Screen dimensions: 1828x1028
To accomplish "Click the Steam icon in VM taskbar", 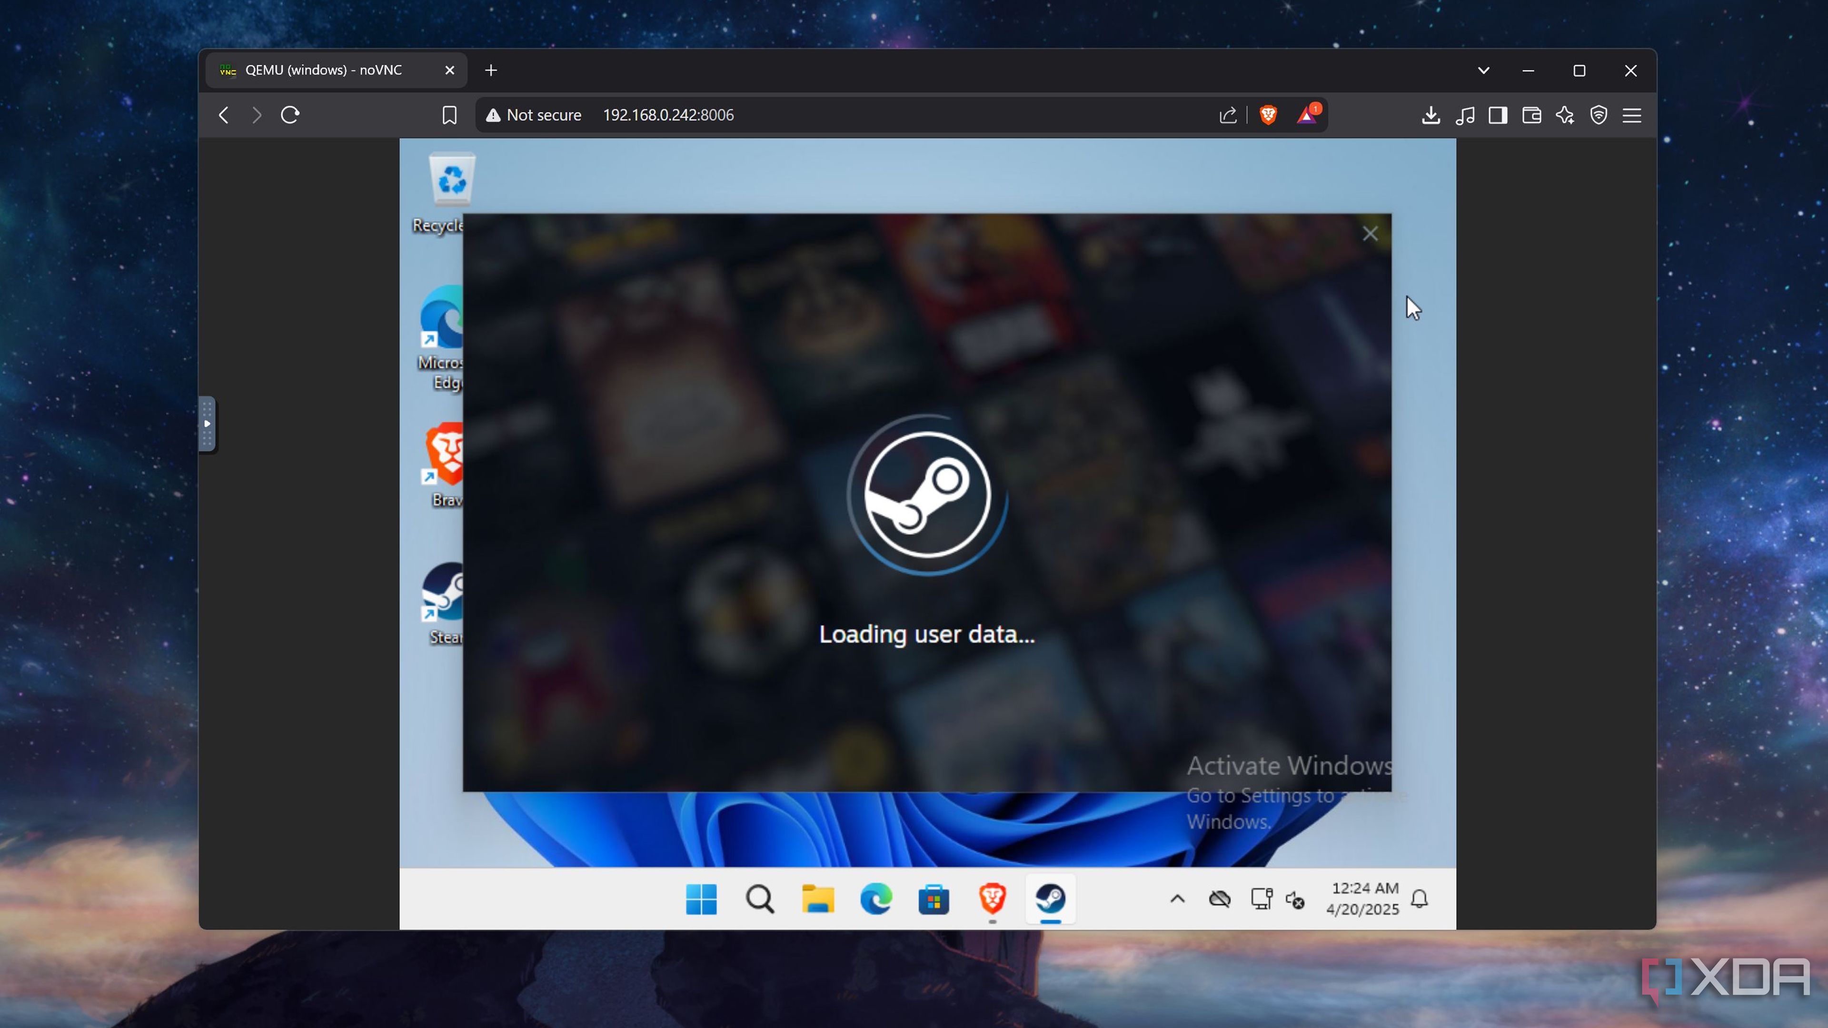I will [x=1050, y=899].
